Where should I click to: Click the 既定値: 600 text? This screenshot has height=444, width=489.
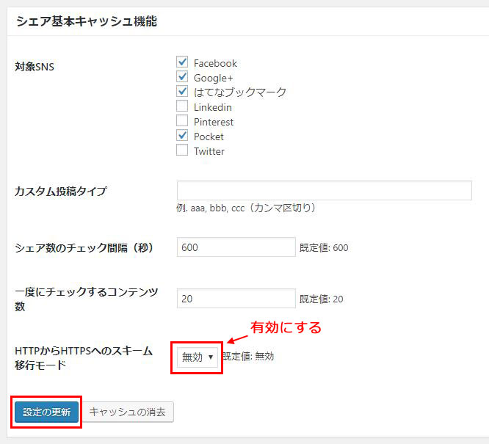[x=324, y=247]
